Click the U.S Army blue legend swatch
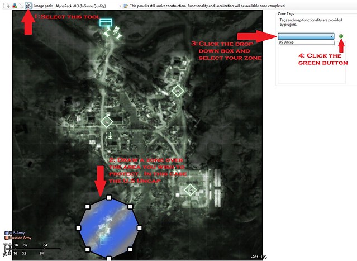 coord(7,233)
